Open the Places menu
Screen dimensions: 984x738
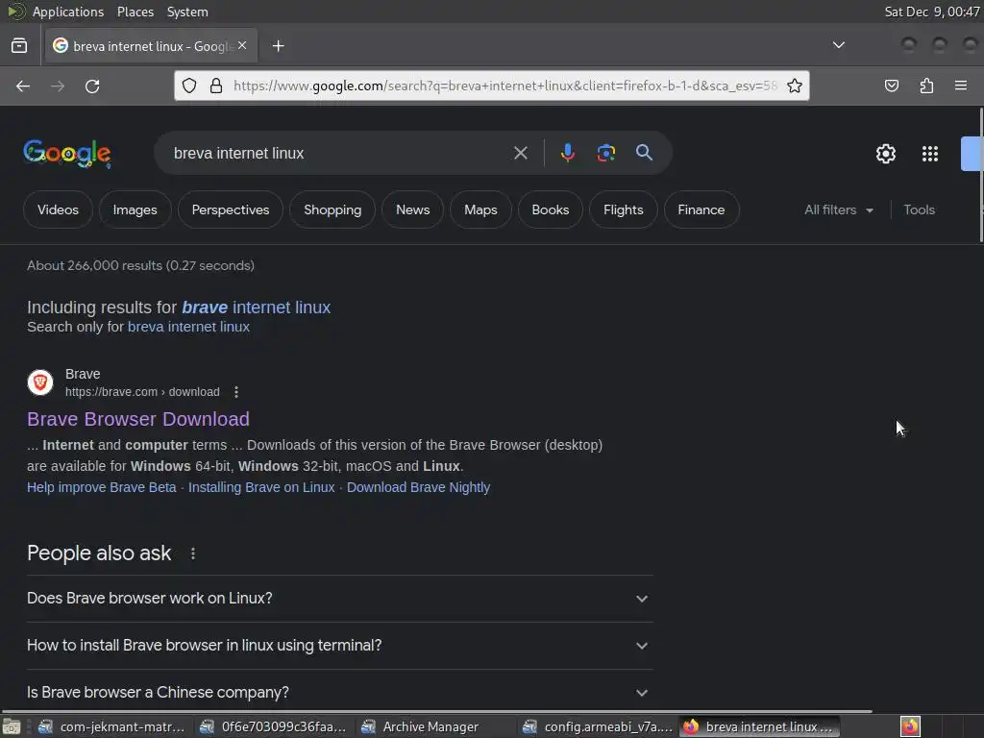pyautogui.click(x=135, y=12)
